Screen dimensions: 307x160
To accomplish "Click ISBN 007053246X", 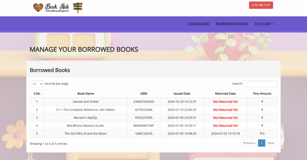I will click(x=144, y=109).
